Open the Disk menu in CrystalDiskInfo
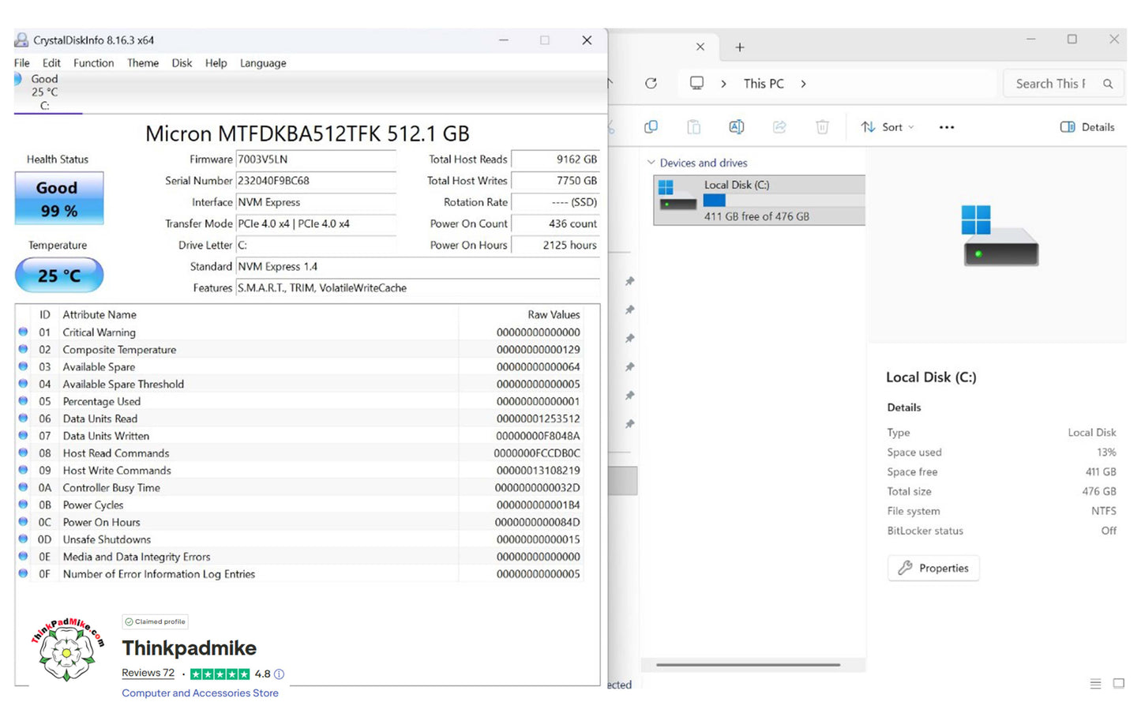The height and width of the screenshot is (717, 1141). click(x=182, y=63)
